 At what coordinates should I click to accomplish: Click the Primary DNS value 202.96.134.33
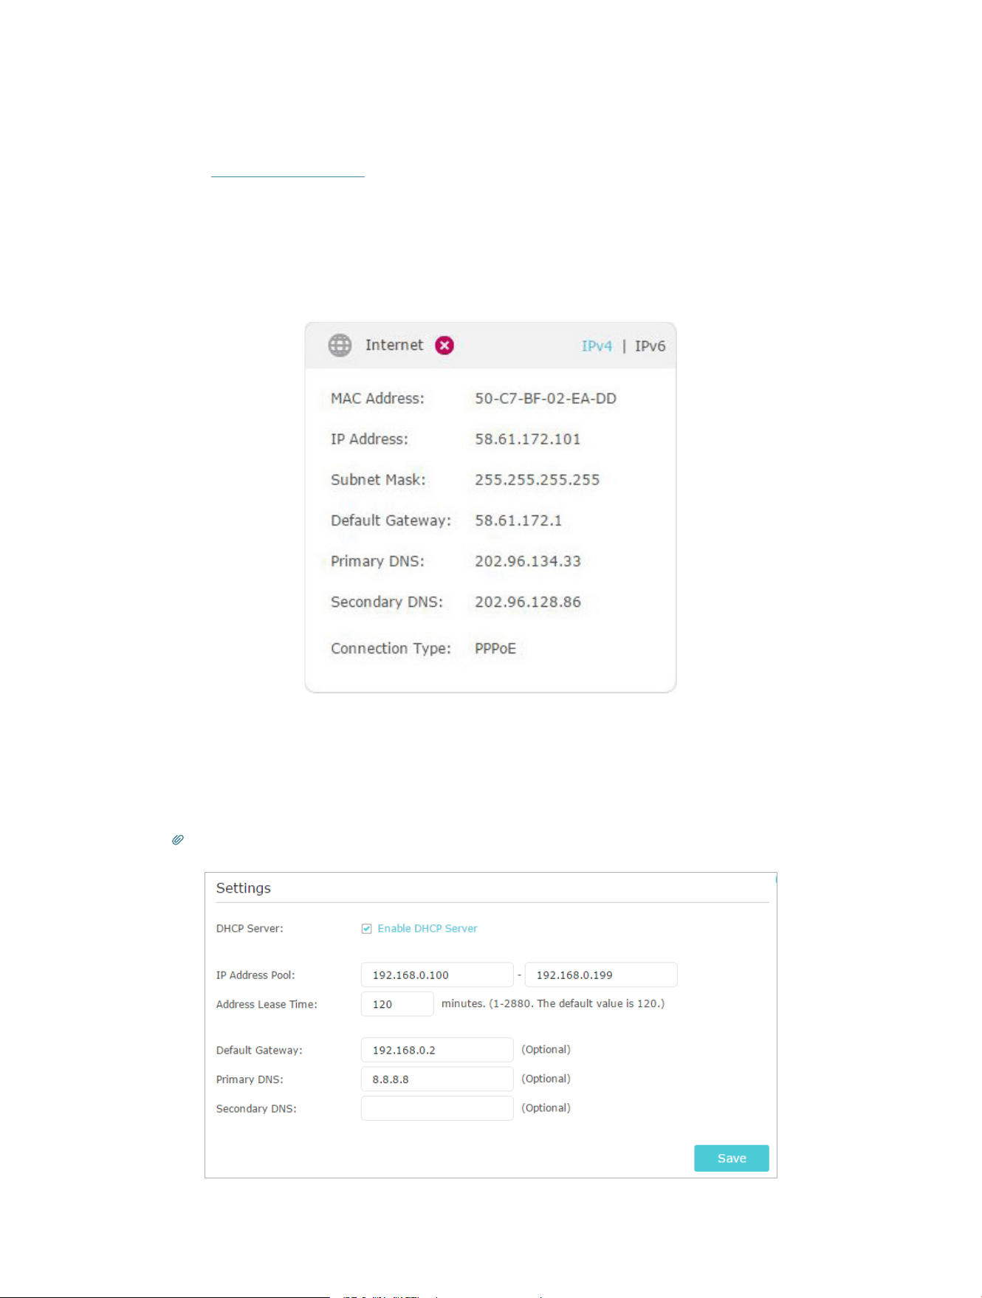pos(528,561)
